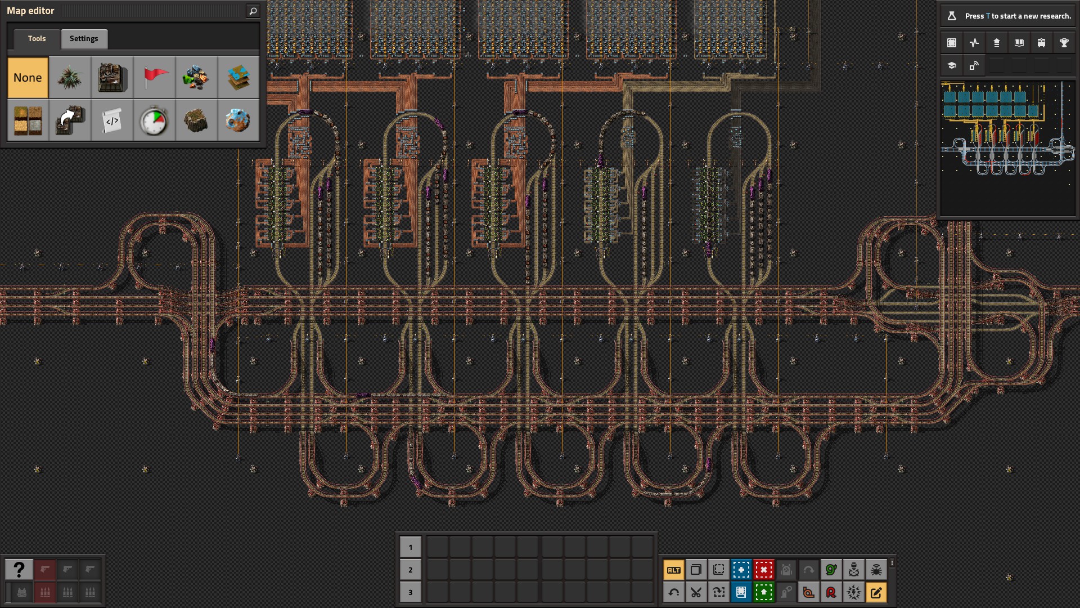Click the minimap preview

click(1007, 149)
